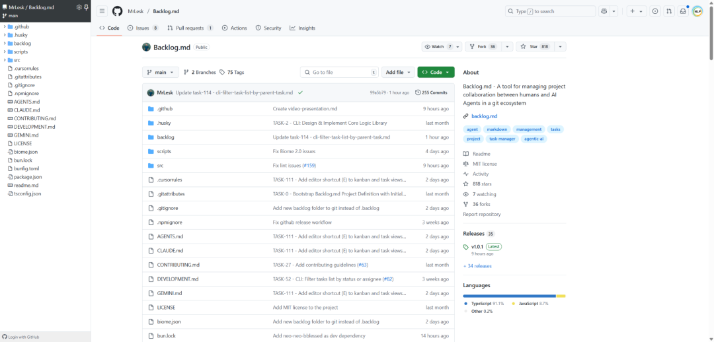Open your issues from the header icon
The width and height of the screenshot is (714, 342).
point(655,11)
